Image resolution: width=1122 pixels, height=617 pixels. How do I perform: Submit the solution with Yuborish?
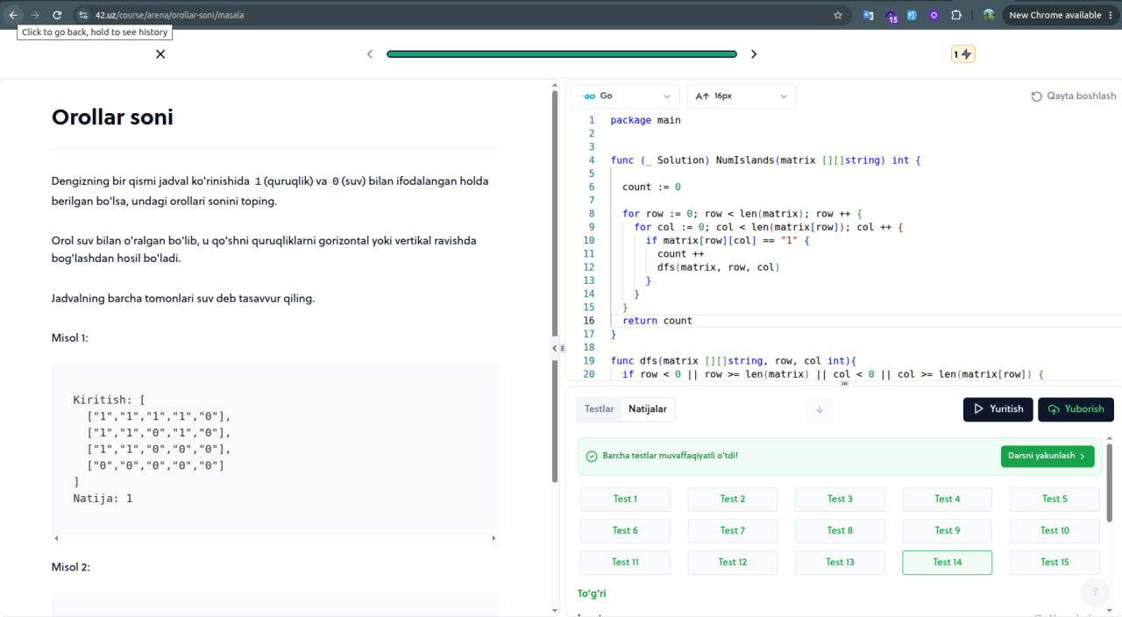coord(1076,409)
